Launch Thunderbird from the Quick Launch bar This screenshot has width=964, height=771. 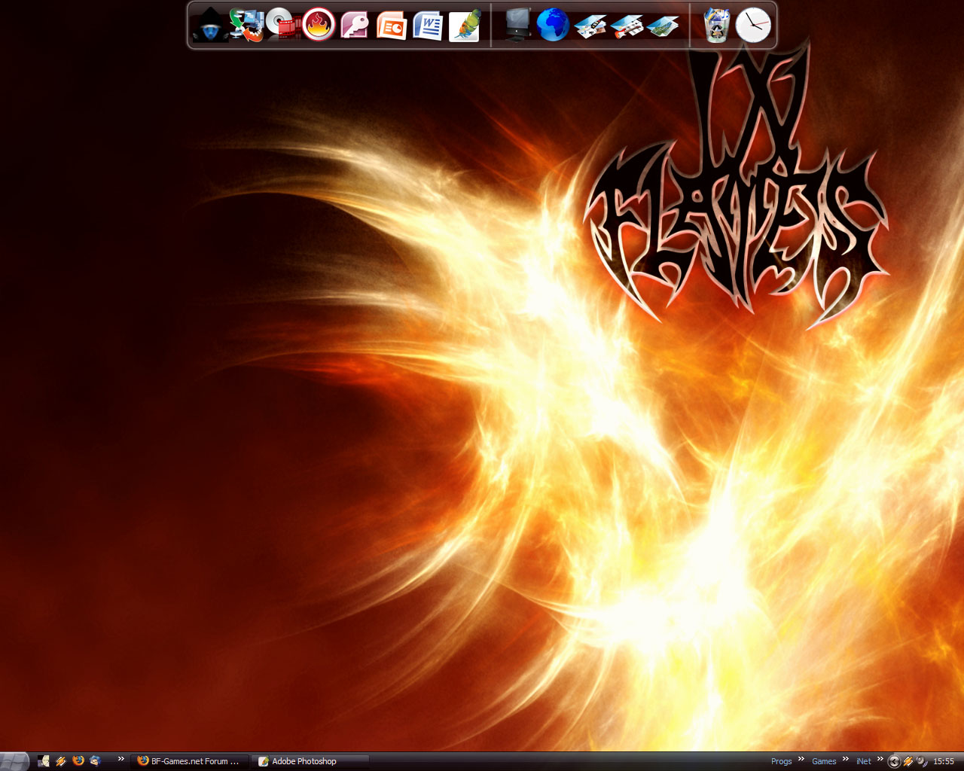point(95,761)
